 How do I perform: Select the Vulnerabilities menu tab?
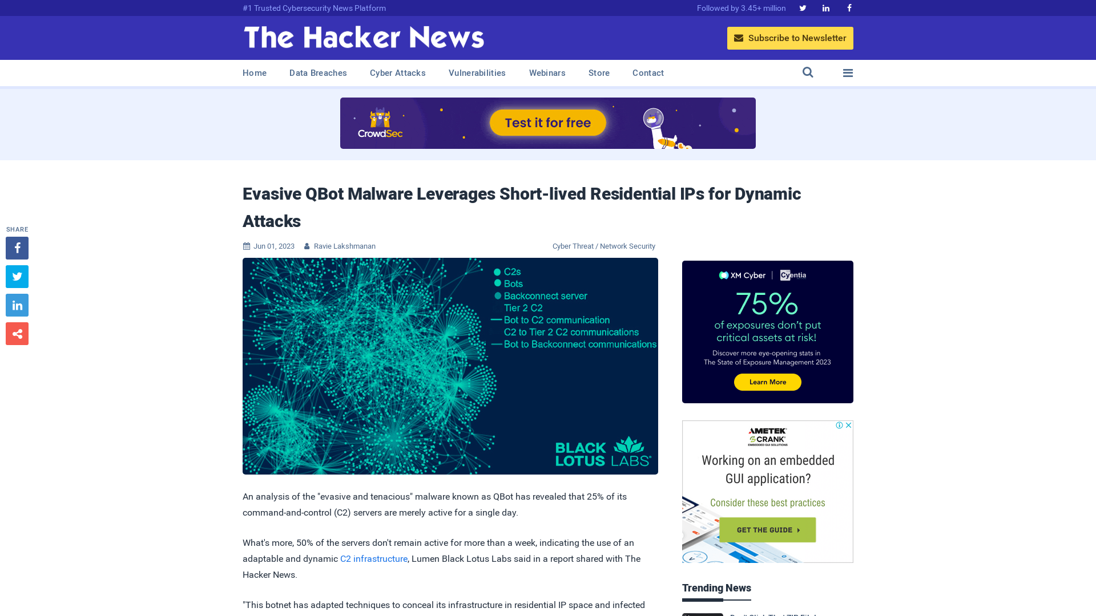(x=477, y=73)
